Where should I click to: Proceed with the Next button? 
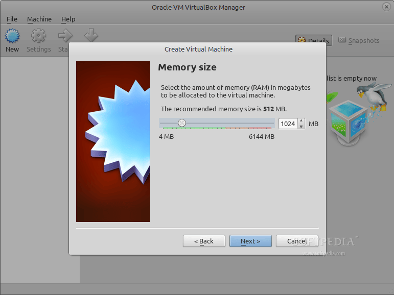250,241
